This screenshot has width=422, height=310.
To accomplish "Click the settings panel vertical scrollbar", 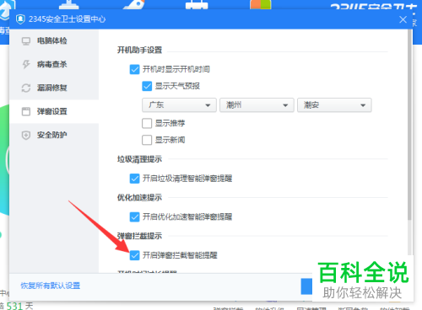I will click(409, 125).
